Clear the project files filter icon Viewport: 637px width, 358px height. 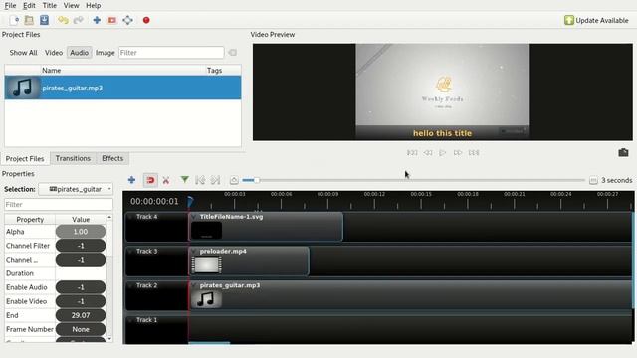pos(232,53)
